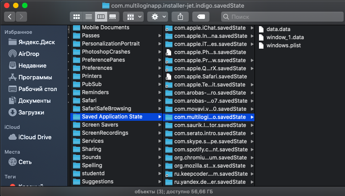Select com.apple.Te...it.savedState item
The image size is (345, 196).
pos(209,85)
